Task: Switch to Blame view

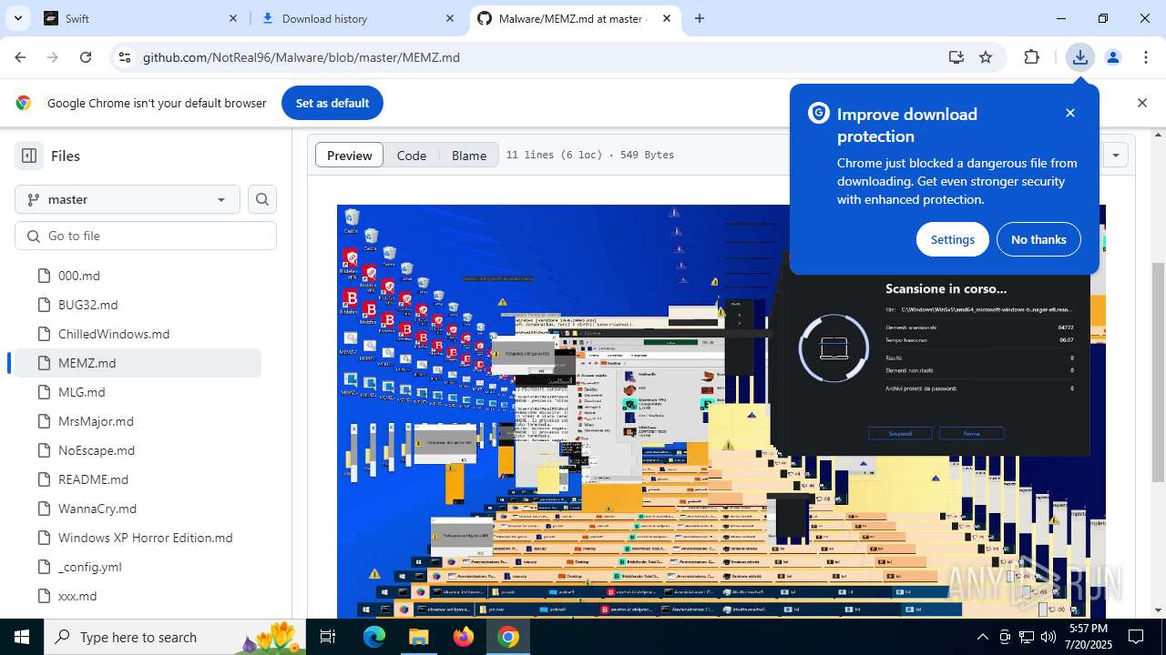Action: (x=469, y=156)
